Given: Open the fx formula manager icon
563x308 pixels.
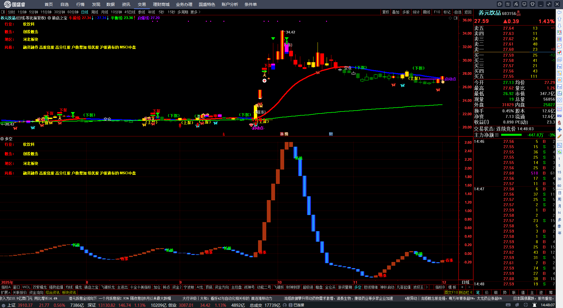Looking at the screenshot, I should tap(516, 4).
